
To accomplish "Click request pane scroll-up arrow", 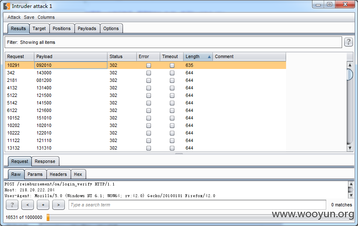I will (x=351, y=183).
